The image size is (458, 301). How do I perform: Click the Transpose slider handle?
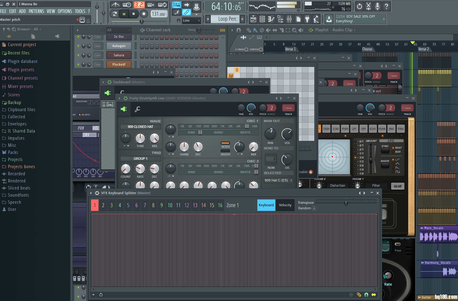(x=346, y=203)
